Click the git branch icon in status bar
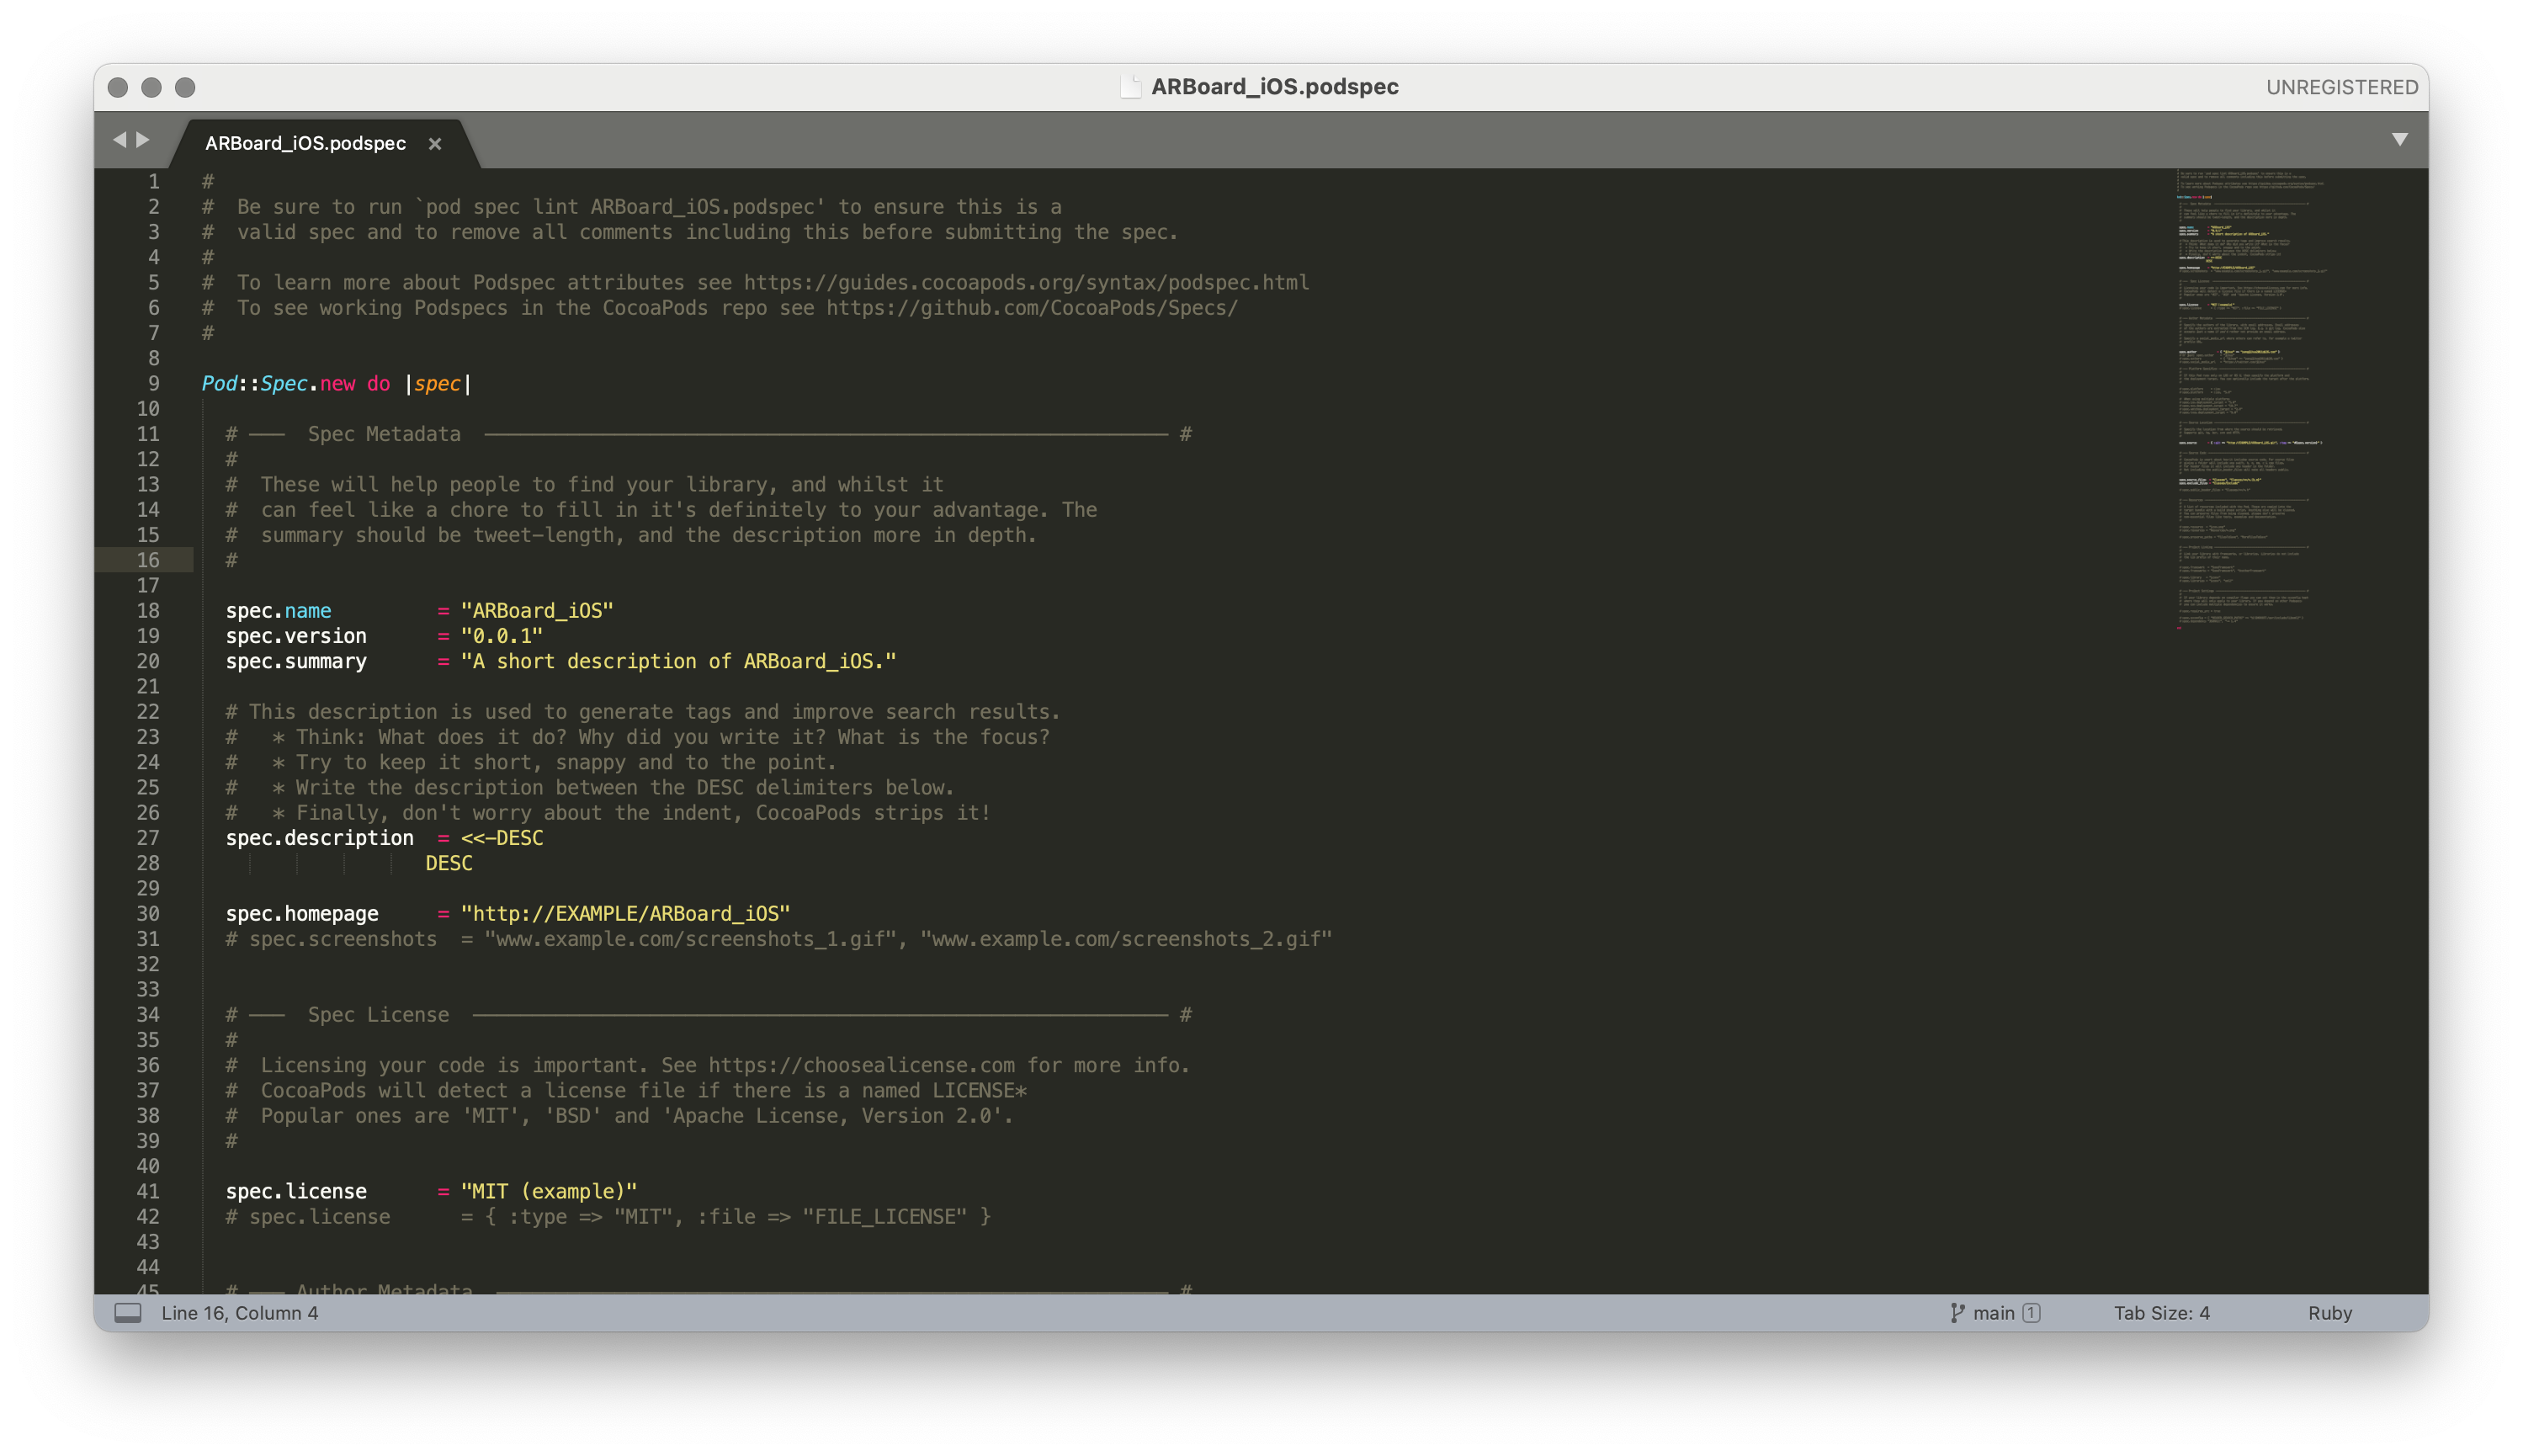 coord(1957,1313)
